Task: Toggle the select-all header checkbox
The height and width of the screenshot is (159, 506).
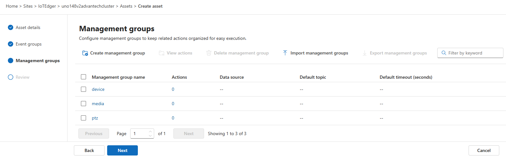Action: pyautogui.click(x=83, y=77)
